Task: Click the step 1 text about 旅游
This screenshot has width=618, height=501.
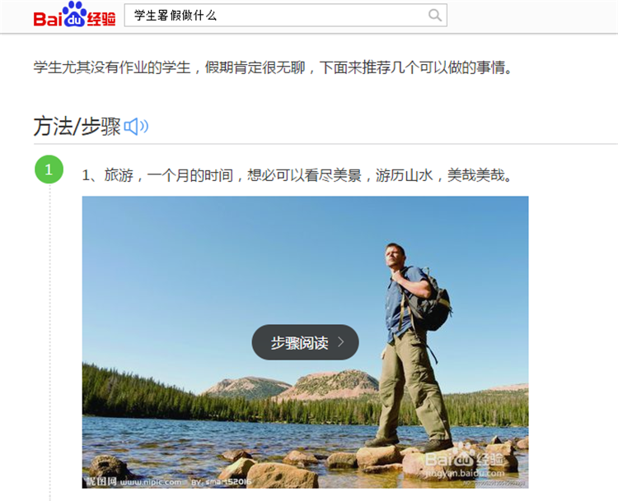Action: click(297, 175)
